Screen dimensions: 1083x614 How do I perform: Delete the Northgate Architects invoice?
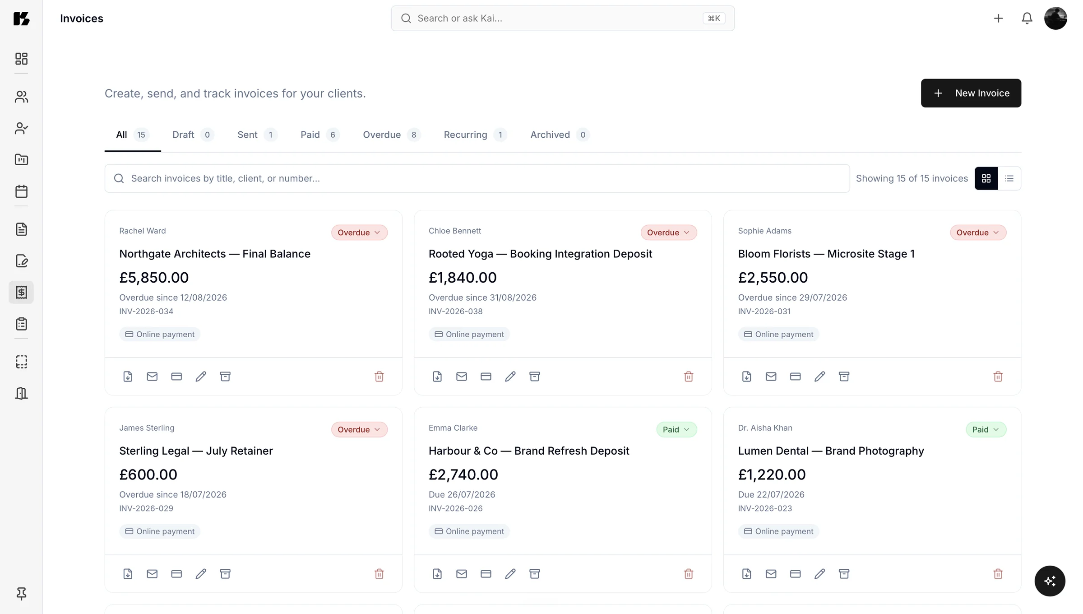(x=379, y=377)
